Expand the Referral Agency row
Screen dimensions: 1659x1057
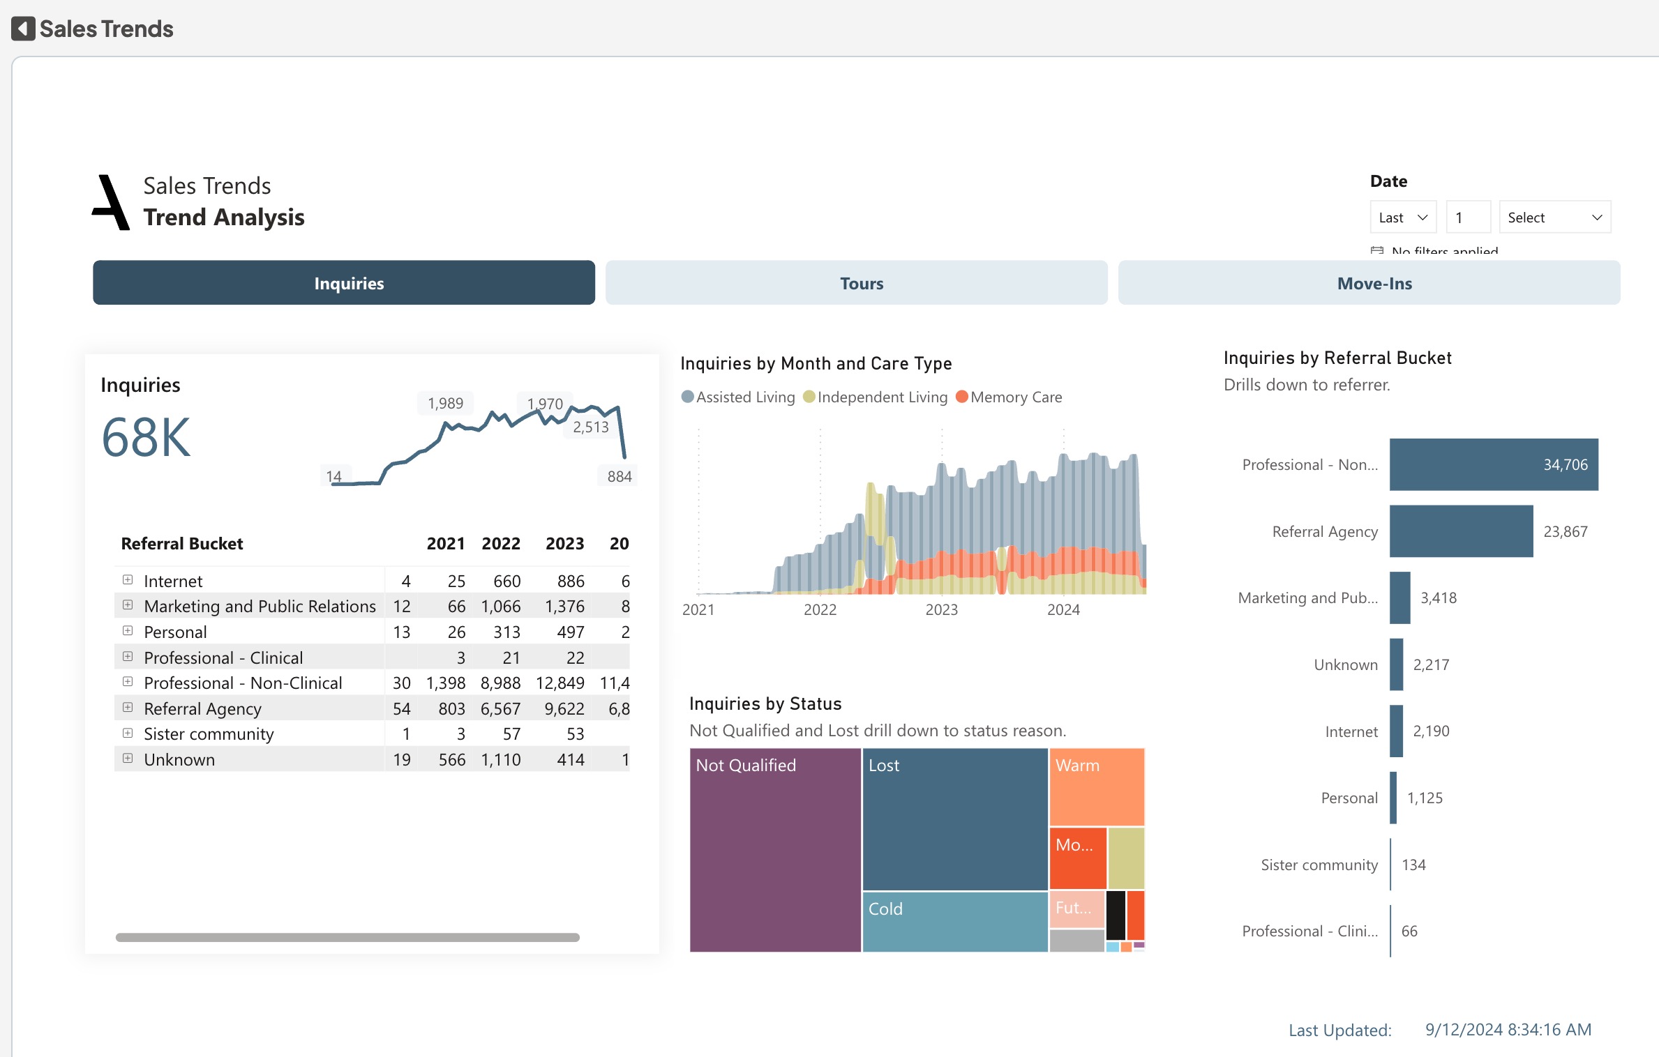click(x=128, y=708)
